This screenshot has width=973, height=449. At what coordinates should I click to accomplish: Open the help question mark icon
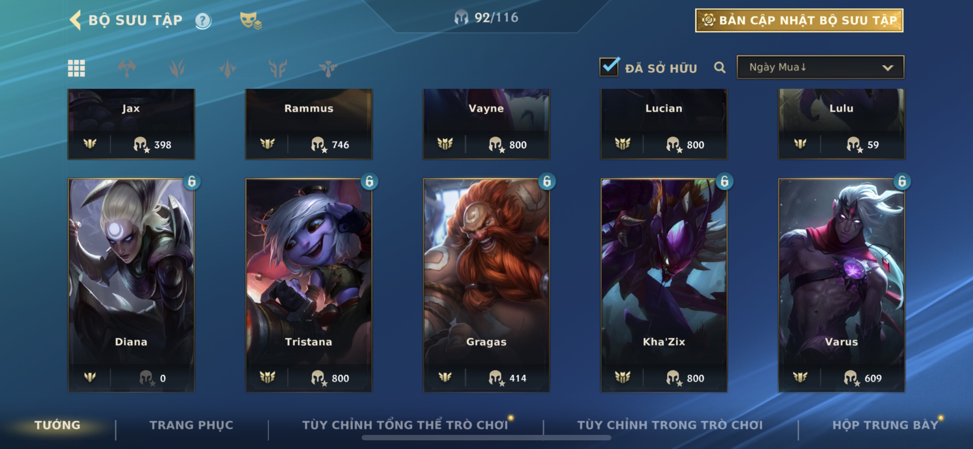point(203,21)
